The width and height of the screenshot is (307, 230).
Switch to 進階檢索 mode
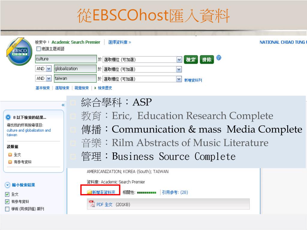[x=62, y=88]
